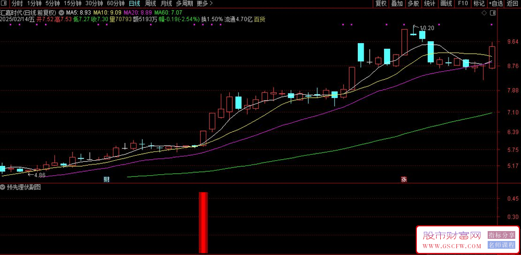Expand the 更多 periods menu
This screenshot has width=521, height=255.
click(204, 4)
